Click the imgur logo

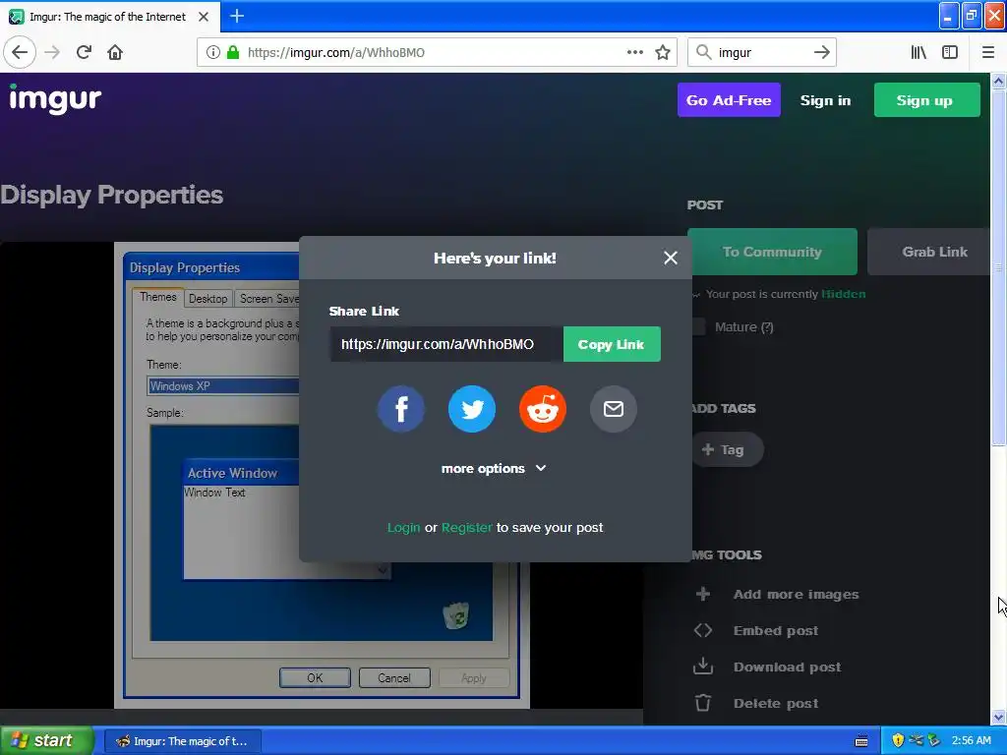point(55,99)
